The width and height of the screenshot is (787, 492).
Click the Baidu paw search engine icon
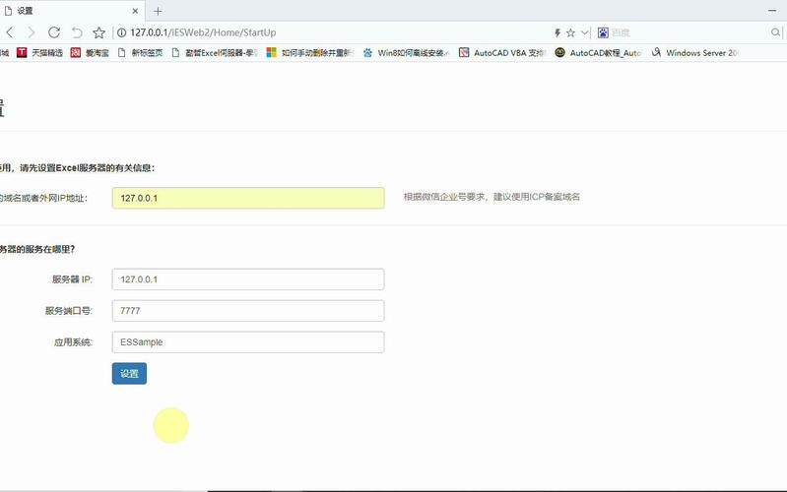click(603, 32)
